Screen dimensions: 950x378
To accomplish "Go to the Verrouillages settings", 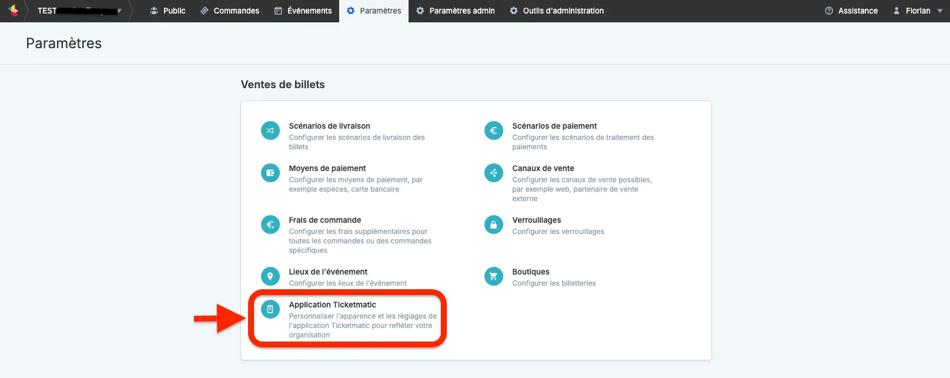I will coord(537,220).
